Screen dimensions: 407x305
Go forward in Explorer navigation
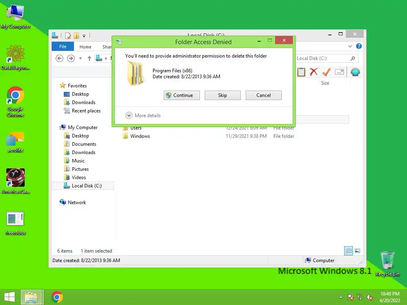[x=71, y=58]
